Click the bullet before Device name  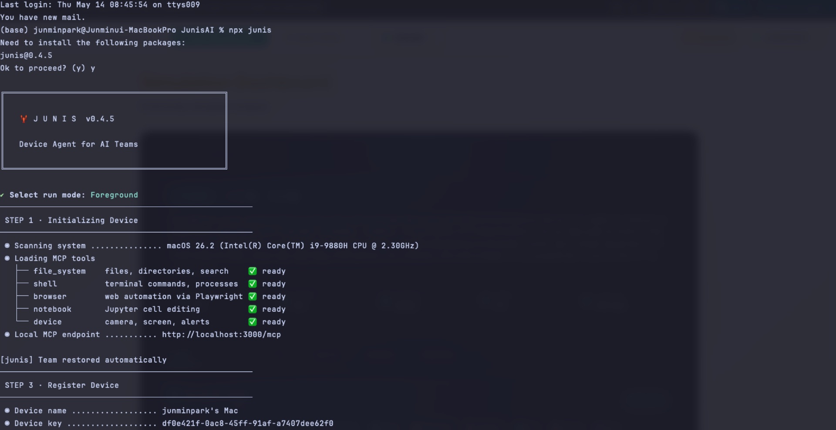pos(7,410)
